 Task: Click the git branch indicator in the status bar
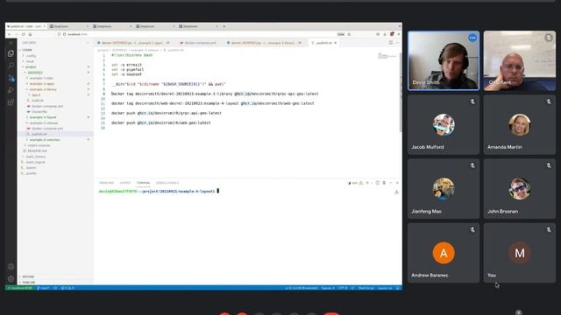[x=43, y=288]
